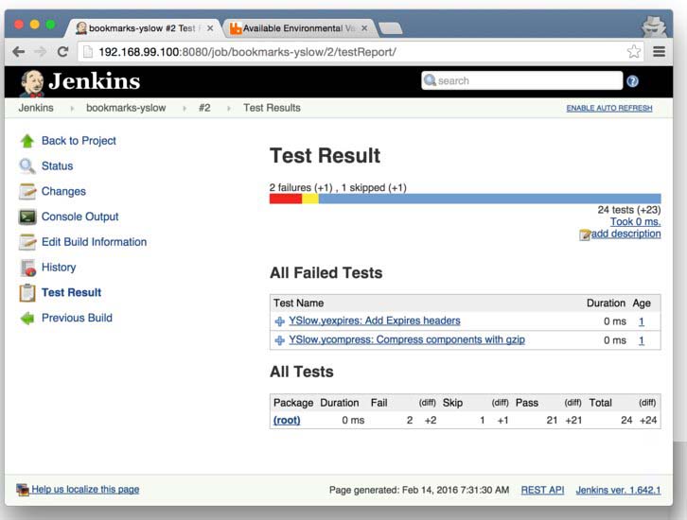687x520 pixels.
Task: Open breadcrumb arrow after #2
Action: (229, 108)
